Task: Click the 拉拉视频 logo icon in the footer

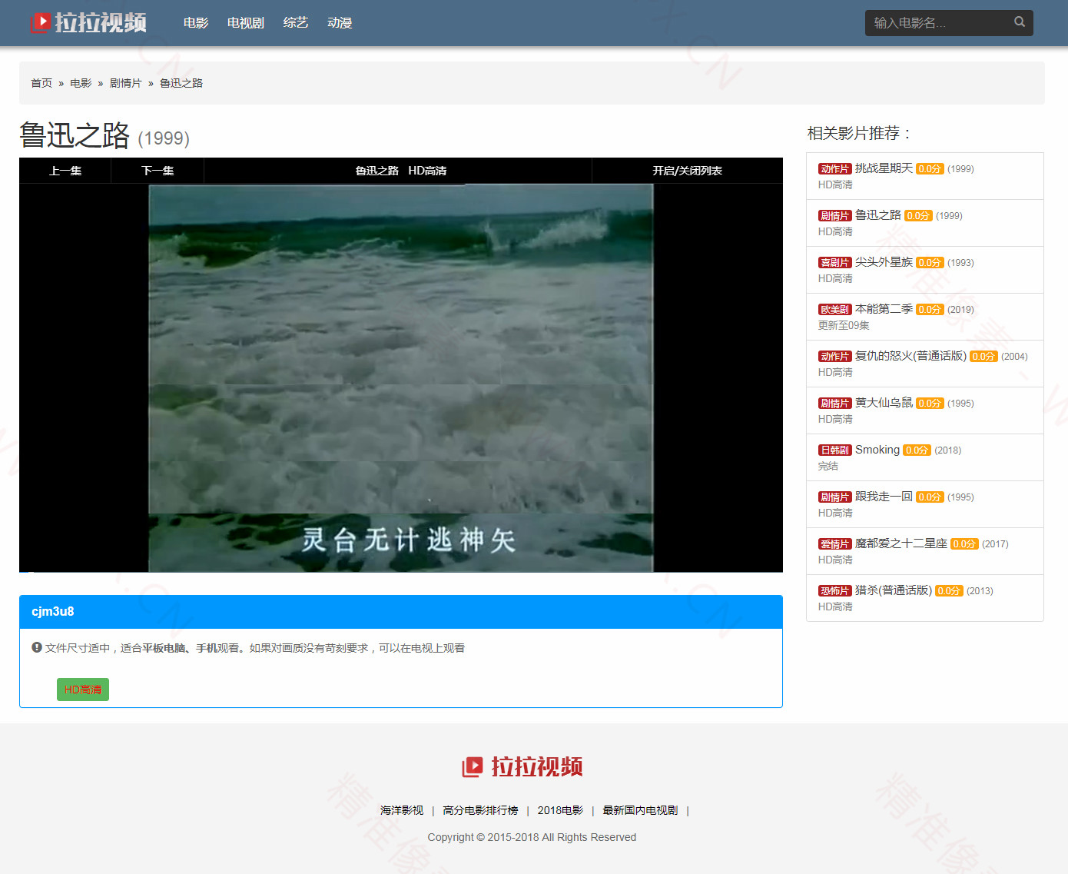Action: 472,766
